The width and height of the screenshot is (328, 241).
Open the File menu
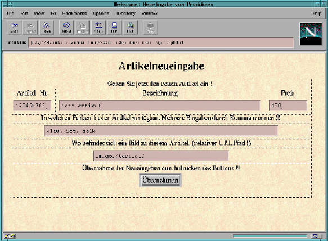10,13
